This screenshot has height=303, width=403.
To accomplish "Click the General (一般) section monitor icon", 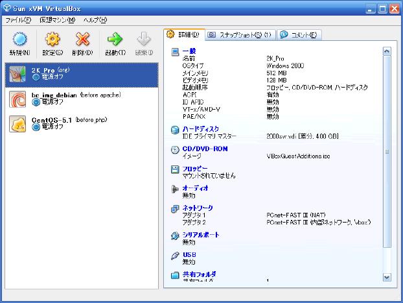I will [x=175, y=53].
